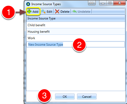Click the greyed Undelete arrow button
This screenshot has width=127, height=104.
pyautogui.click(x=81, y=11)
